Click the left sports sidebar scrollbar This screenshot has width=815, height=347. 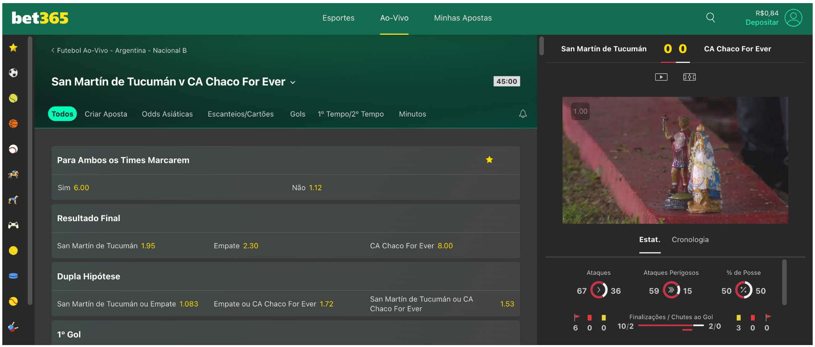30,170
